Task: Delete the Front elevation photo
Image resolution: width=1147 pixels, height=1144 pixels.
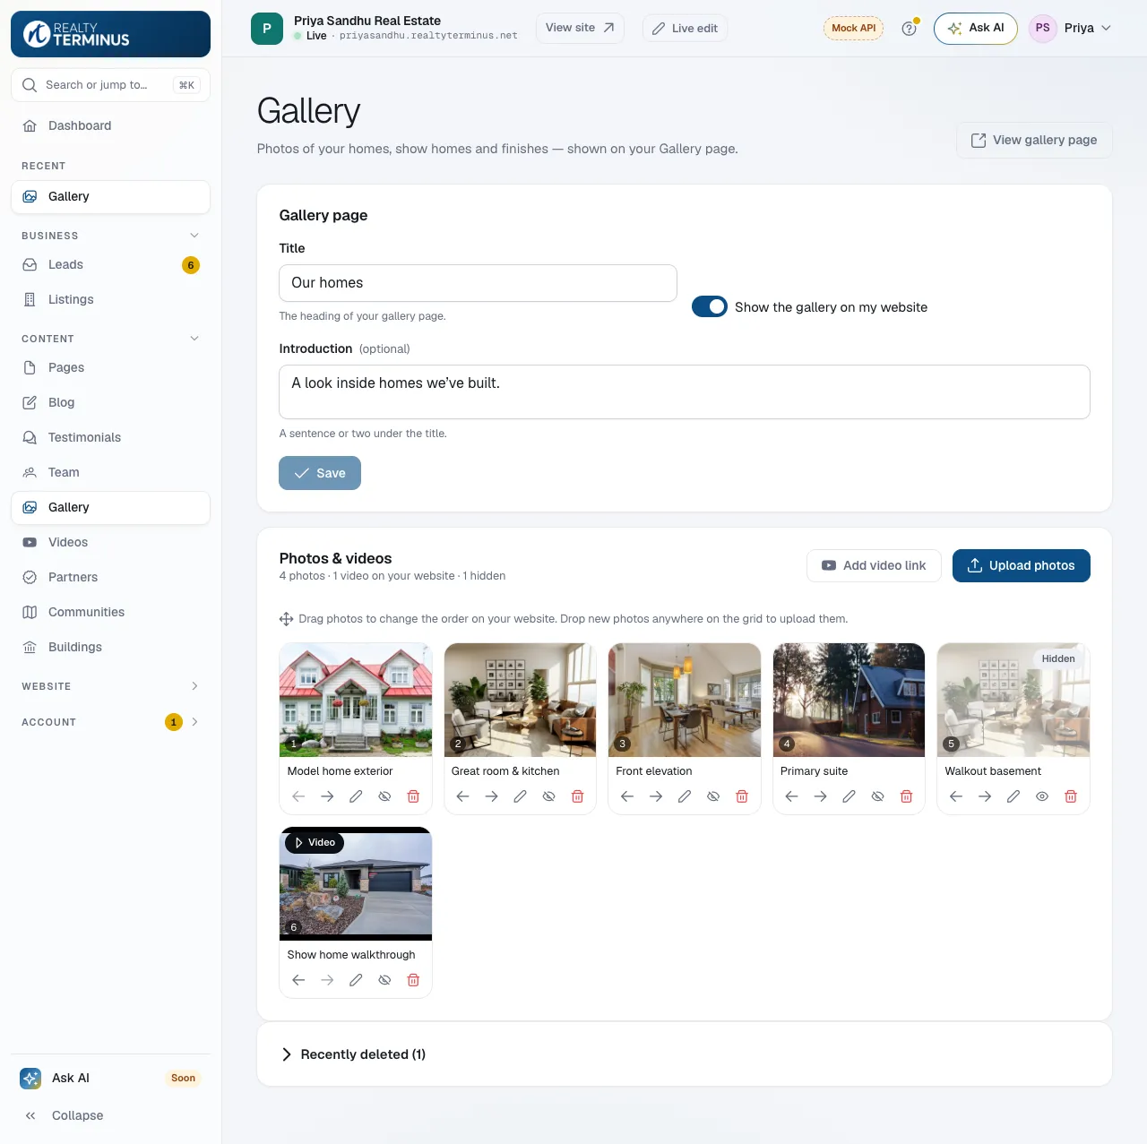Action: click(742, 796)
